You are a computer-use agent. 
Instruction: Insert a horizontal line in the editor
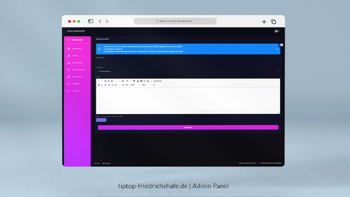144,81
